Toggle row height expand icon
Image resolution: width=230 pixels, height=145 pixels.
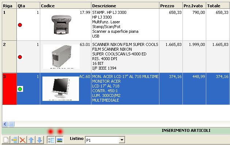(51, 140)
